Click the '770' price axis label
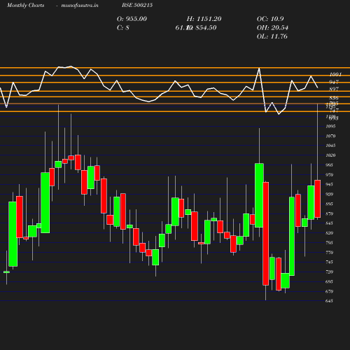Screen dimensions: 350x350 [x=329, y=253]
